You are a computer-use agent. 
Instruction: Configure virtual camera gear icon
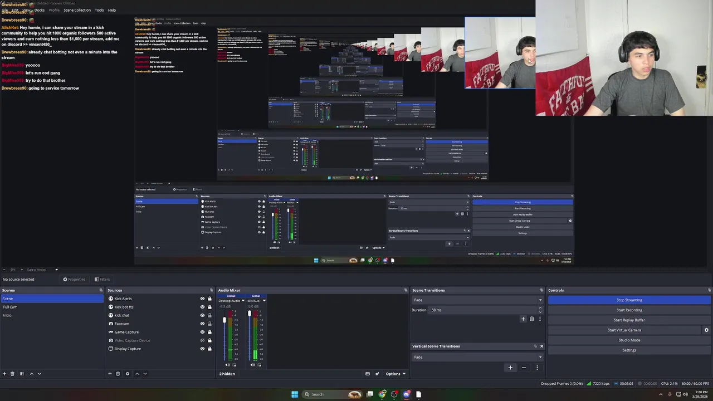706,330
